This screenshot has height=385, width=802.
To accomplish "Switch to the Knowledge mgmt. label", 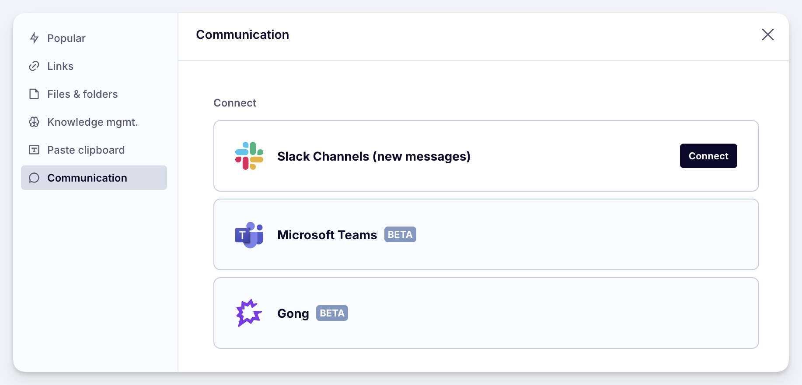I will [93, 122].
